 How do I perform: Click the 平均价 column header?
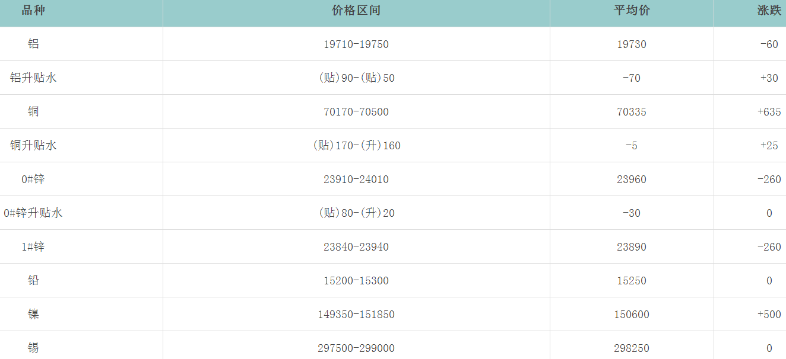coord(632,11)
